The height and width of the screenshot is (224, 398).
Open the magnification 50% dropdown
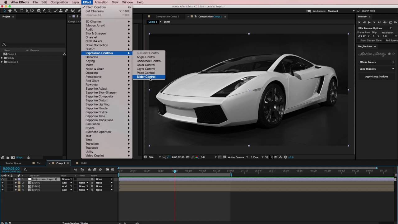155,157
